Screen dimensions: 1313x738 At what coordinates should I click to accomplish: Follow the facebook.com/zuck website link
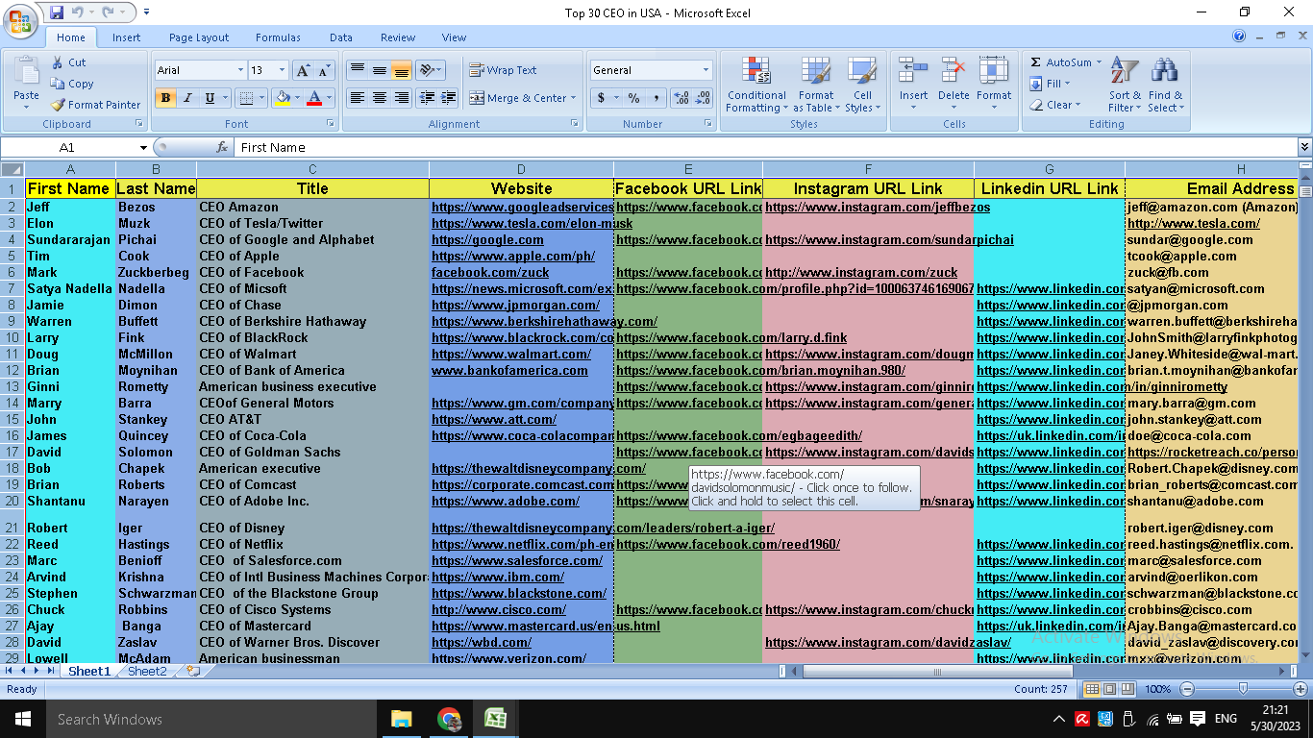[x=490, y=272]
